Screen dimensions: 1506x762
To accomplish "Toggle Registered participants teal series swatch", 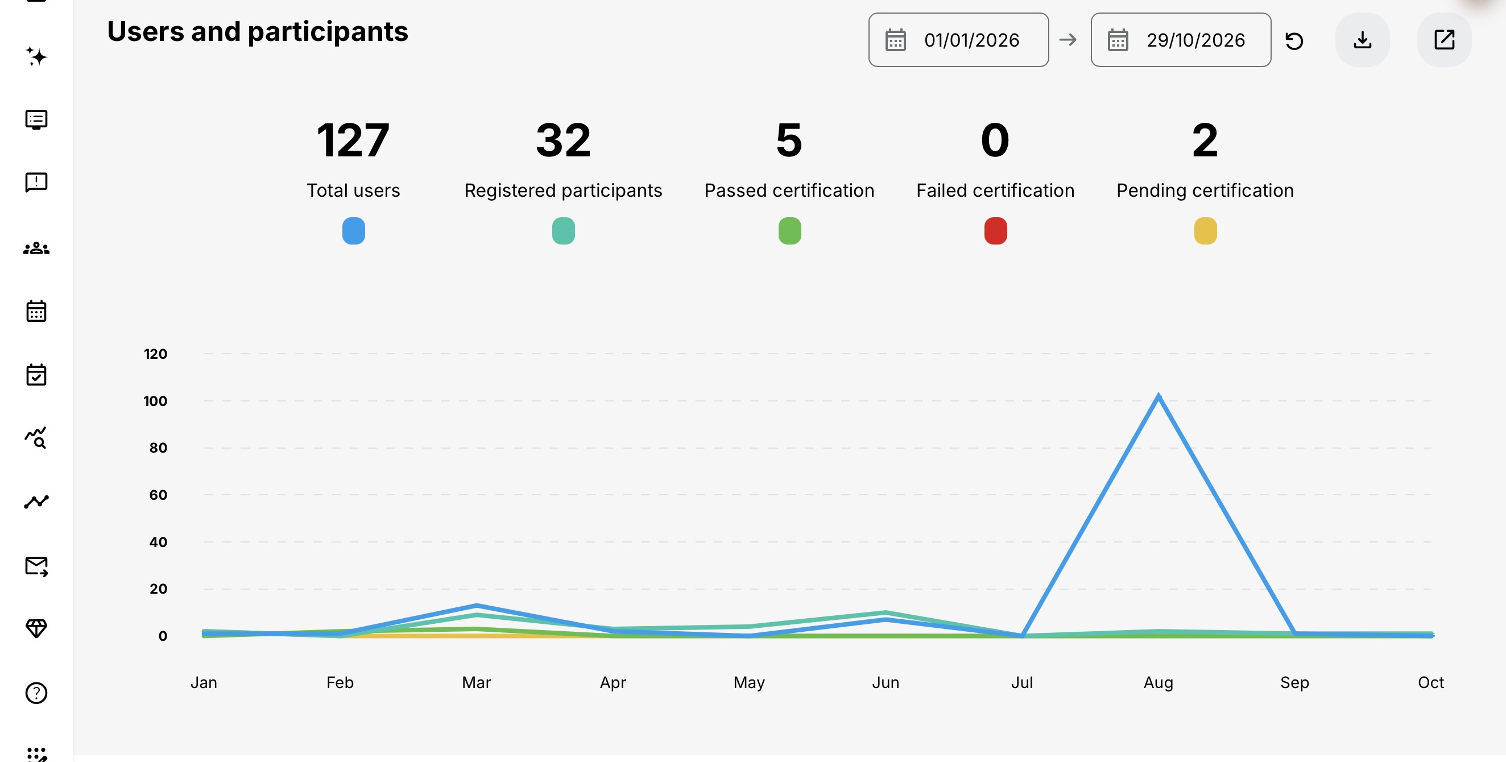I will click(564, 231).
